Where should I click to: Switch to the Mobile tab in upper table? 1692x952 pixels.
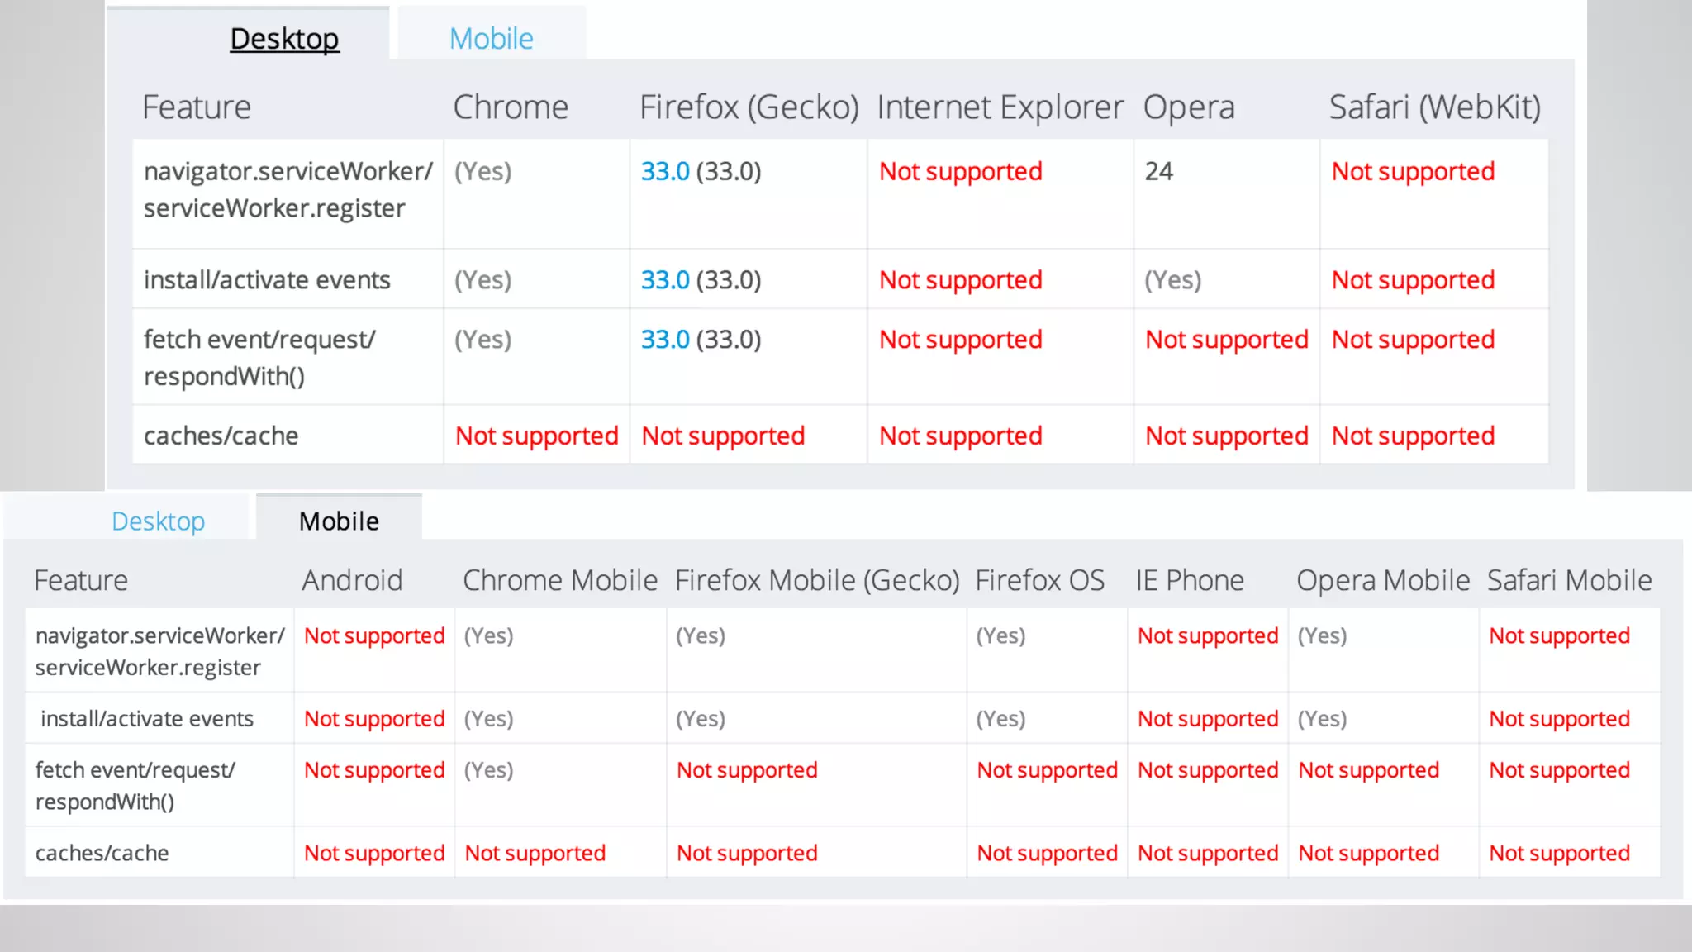pos(492,39)
